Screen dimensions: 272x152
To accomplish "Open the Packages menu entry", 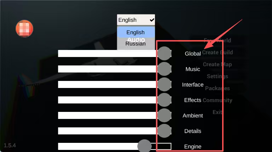I will click(217, 88).
